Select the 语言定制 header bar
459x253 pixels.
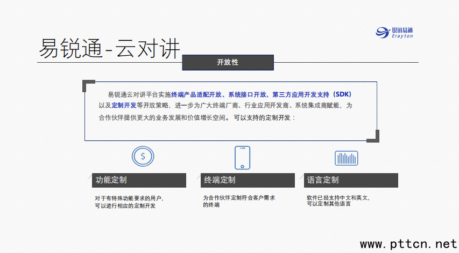(x=351, y=180)
